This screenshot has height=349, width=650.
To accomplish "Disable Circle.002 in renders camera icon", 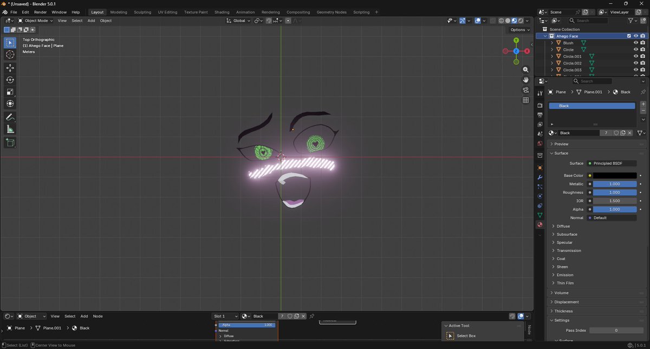I will pos(642,63).
